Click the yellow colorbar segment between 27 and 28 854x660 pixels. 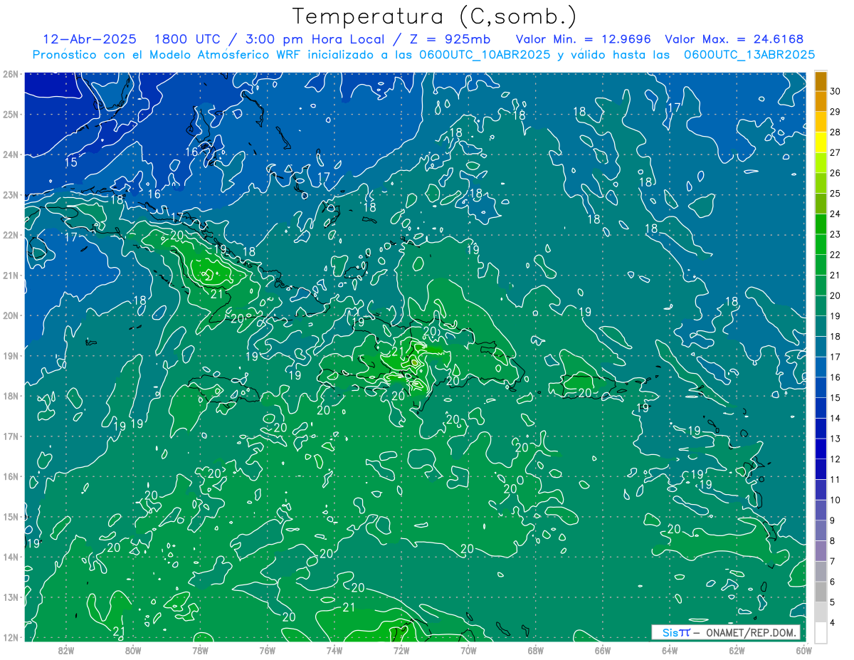821,142
